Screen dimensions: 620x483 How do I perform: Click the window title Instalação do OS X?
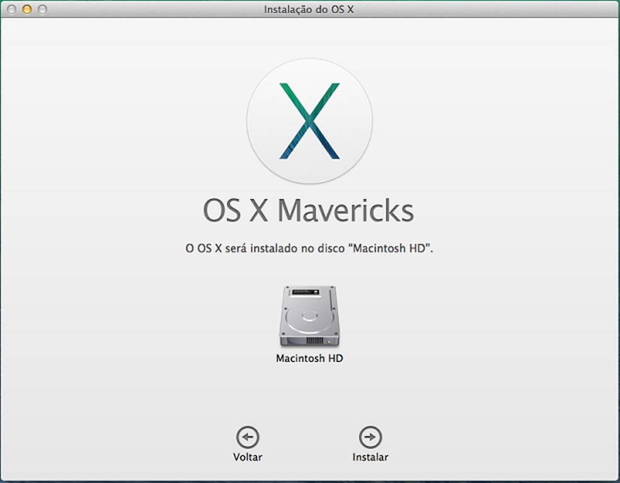pyautogui.click(x=309, y=9)
